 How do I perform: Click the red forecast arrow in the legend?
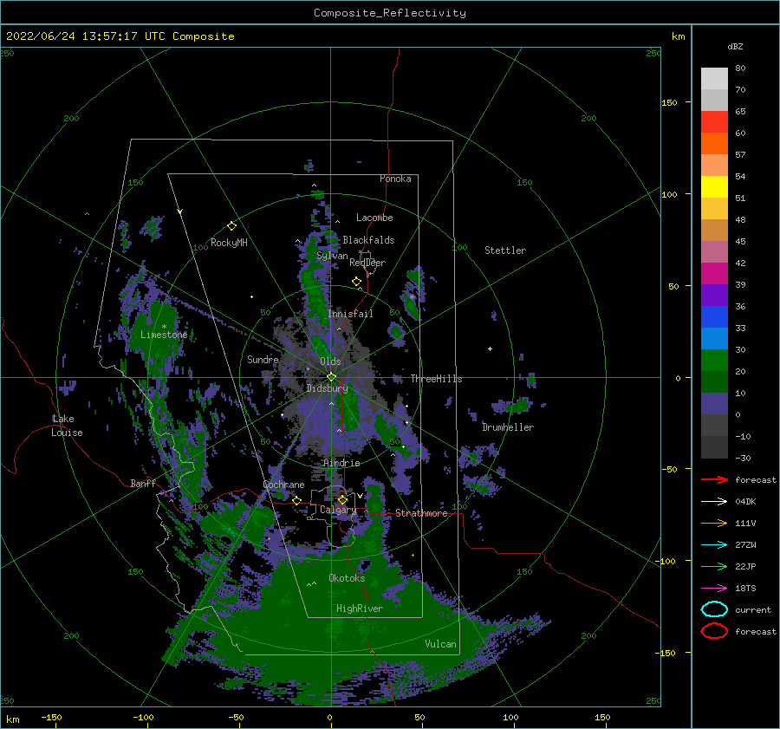coord(714,479)
